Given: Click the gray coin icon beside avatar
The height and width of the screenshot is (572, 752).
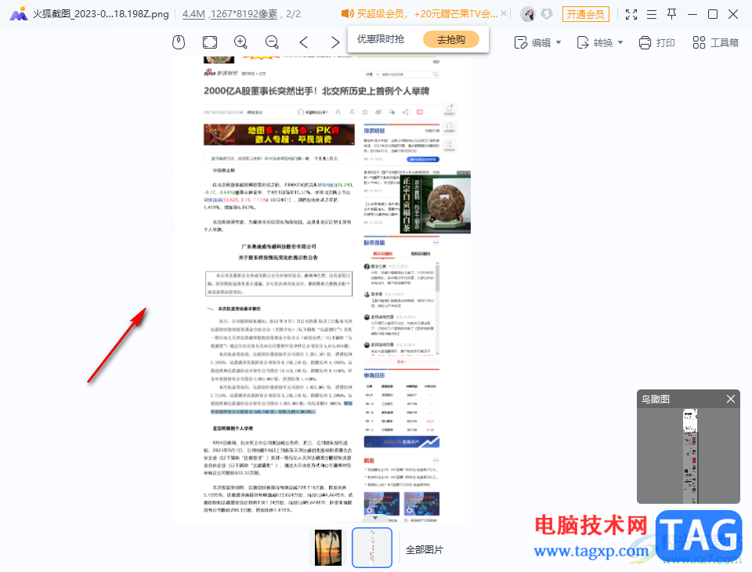Looking at the screenshot, I should pyautogui.click(x=547, y=14).
